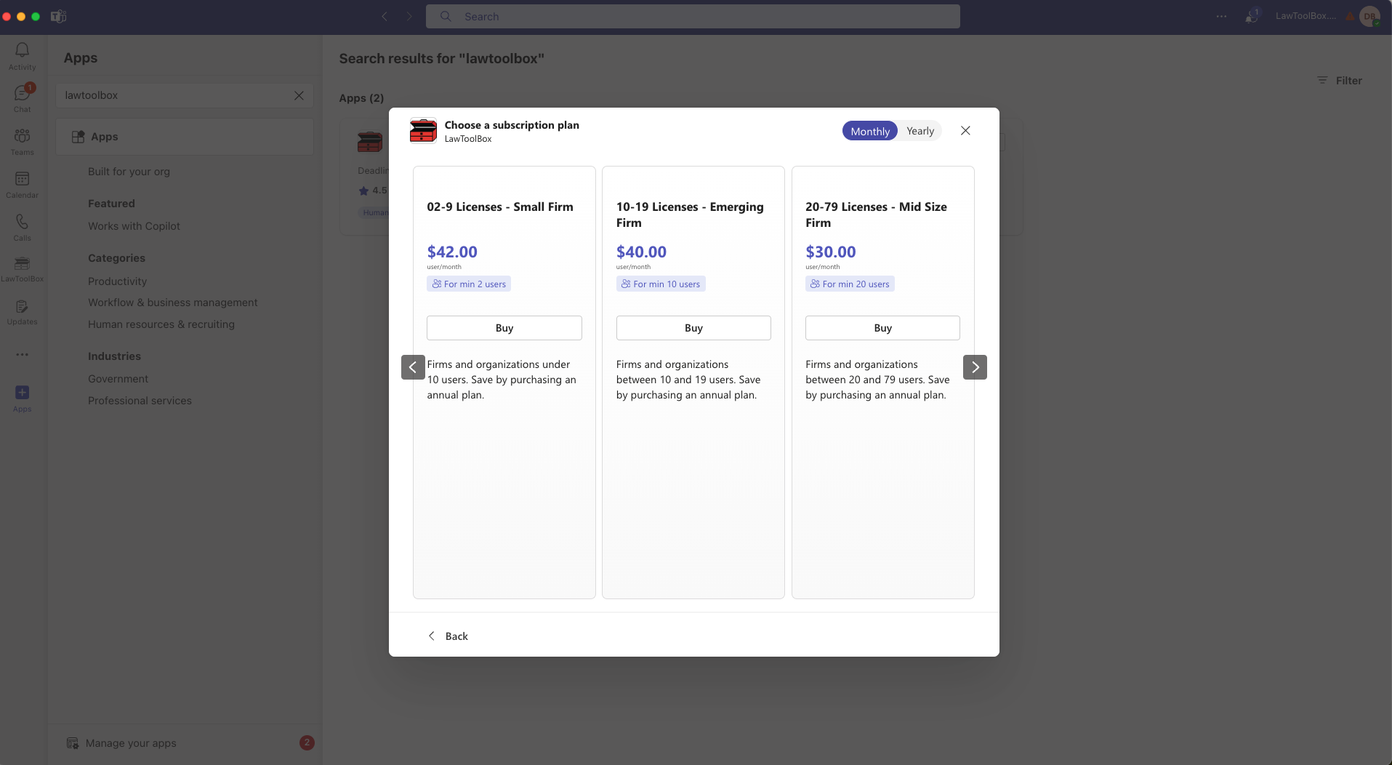Click the For min 20 users badge
The width and height of the screenshot is (1392, 765).
[x=850, y=284]
